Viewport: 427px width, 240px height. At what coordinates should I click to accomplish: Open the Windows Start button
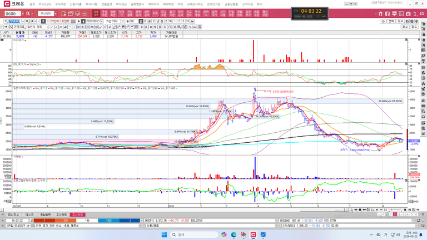pos(164,234)
